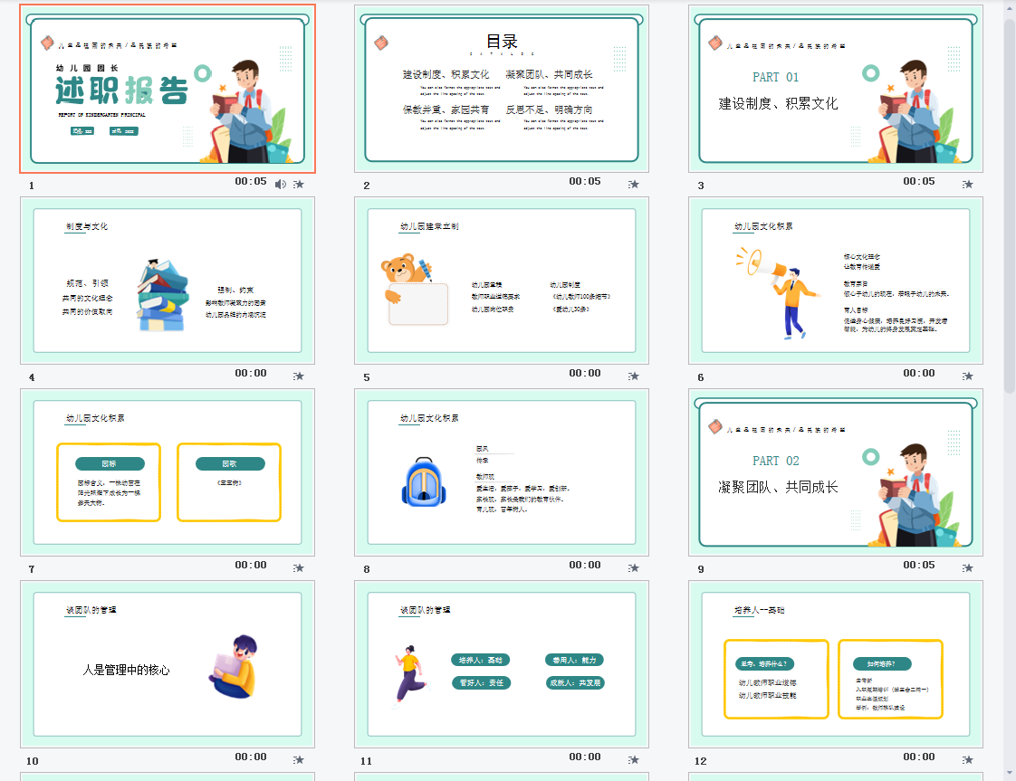Click the transition star icon under slide 12
Viewport: 1016px width, 781px height.
pyautogui.click(x=967, y=759)
